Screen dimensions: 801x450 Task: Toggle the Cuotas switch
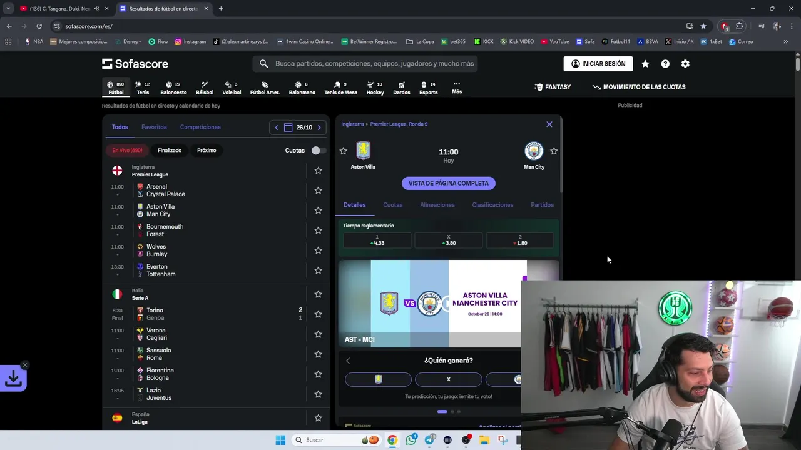(x=319, y=150)
